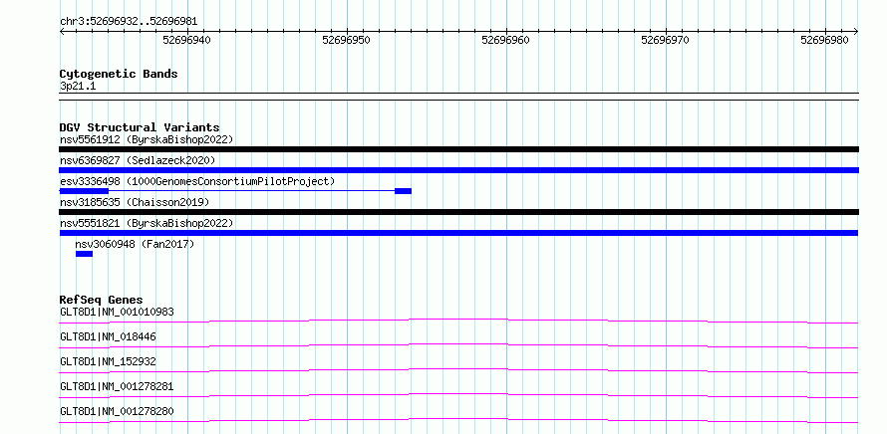Click ruler position 52696970
The height and width of the screenshot is (434, 887).
point(666,40)
